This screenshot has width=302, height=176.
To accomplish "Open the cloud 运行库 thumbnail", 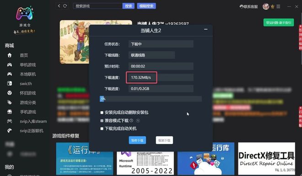I will click(x=206, y=159).
